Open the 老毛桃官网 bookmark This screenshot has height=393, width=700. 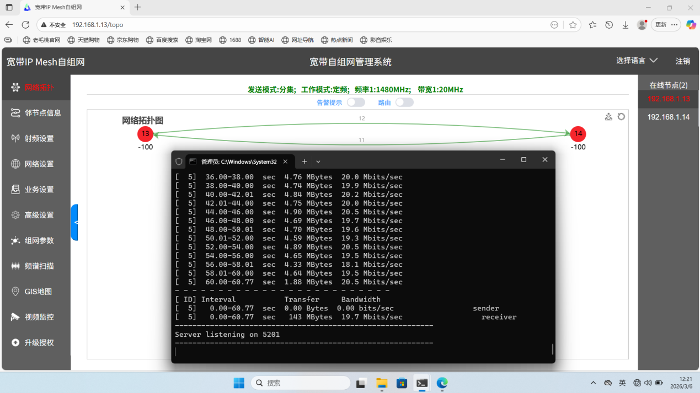coord(42,40)
